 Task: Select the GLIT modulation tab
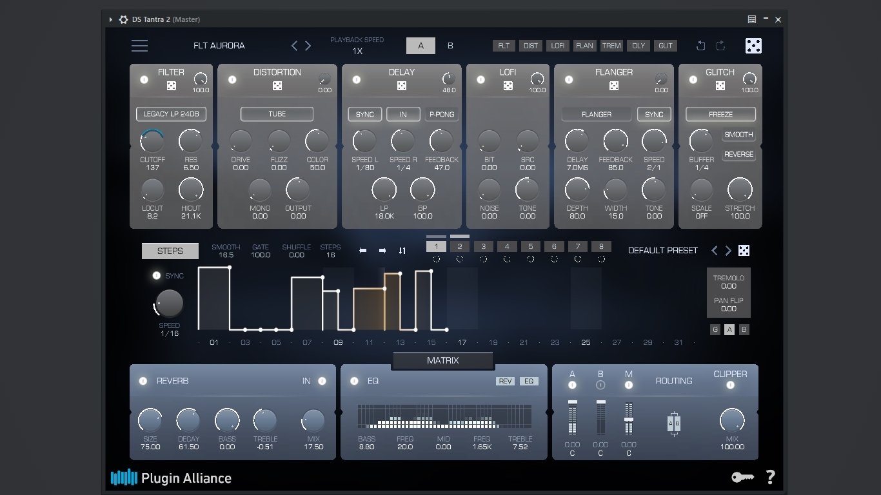[665, 46]
